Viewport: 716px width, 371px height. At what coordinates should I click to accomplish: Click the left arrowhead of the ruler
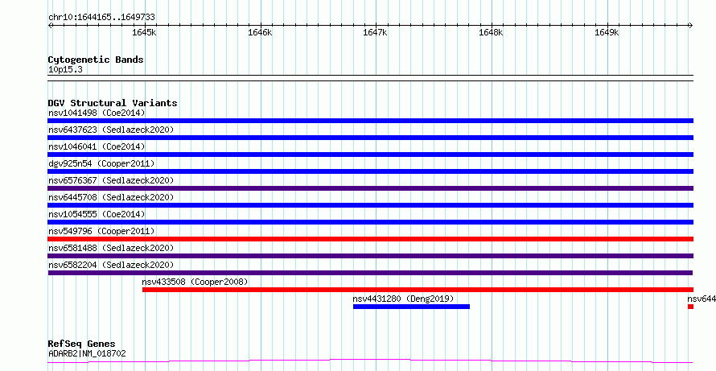[50, 25]
